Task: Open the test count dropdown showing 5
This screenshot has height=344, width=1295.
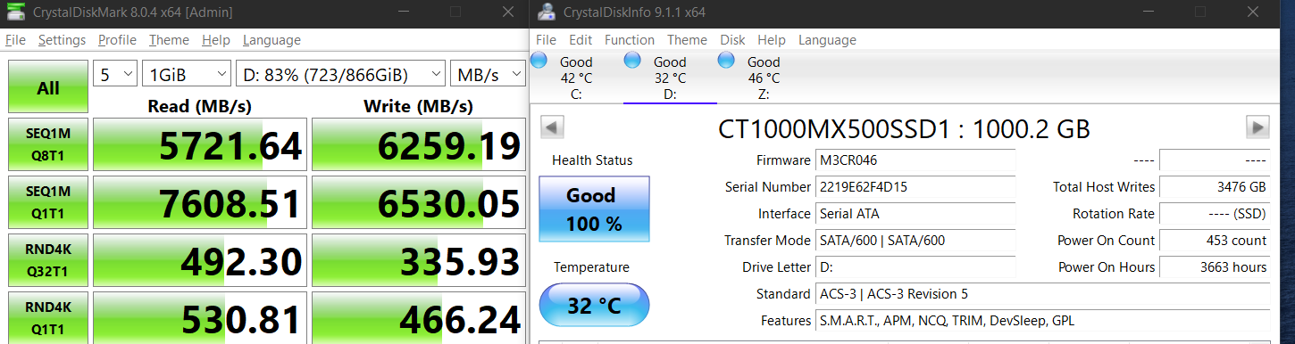Action: [x=115, y=74]
